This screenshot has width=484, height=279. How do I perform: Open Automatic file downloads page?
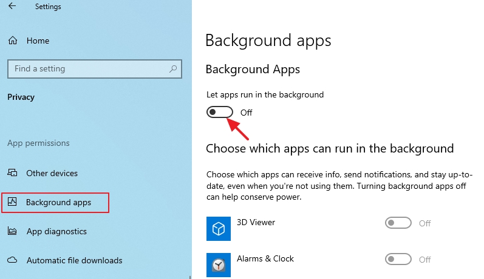(x=74, y=260)
